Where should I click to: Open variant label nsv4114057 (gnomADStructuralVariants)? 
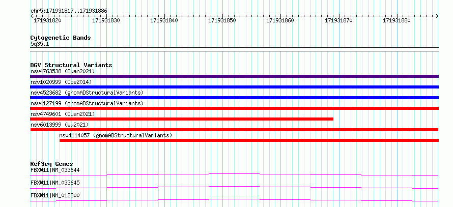coord(116,135)
